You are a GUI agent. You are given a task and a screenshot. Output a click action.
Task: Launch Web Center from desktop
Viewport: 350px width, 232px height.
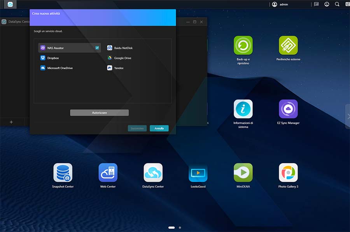pyautogui.click(x=108, y=173)
